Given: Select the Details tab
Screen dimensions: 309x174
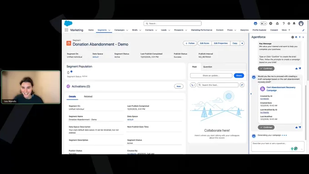Looking at the screenshot, I should click(x=72, y=97).
